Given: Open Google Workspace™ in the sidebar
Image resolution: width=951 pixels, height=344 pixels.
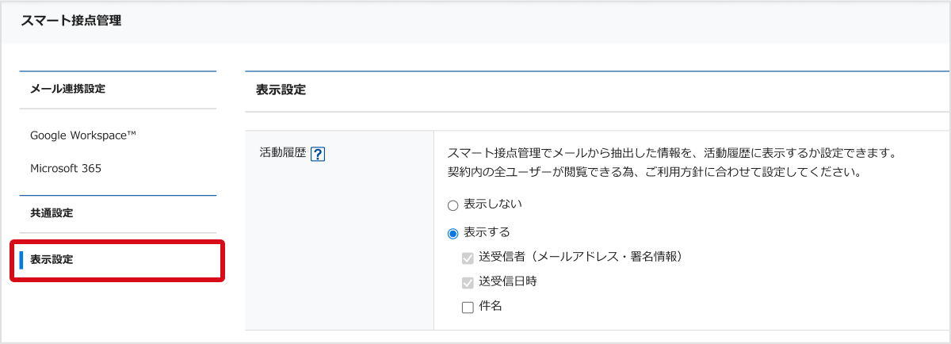Looking at the screenshot, I should click(x=83, y=135).
